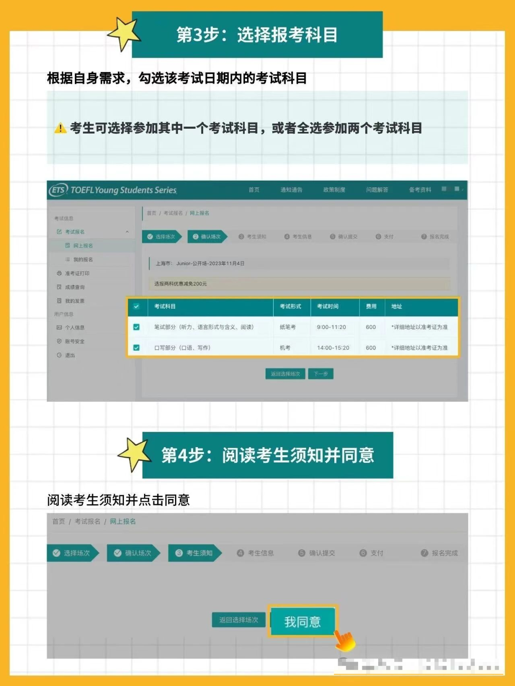Uncheck the 笔试部分 exam subject

click(x=137, y=328)
